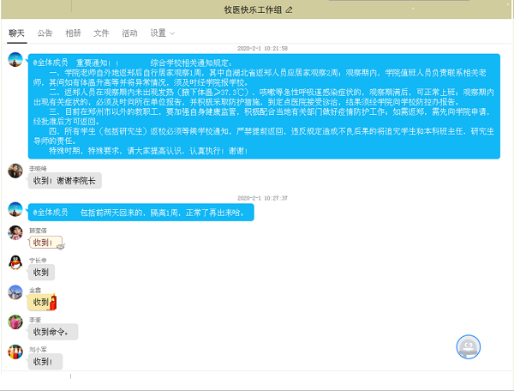Open the 相册 tab
The image size is (514, 391).
(x=74, y=33)
